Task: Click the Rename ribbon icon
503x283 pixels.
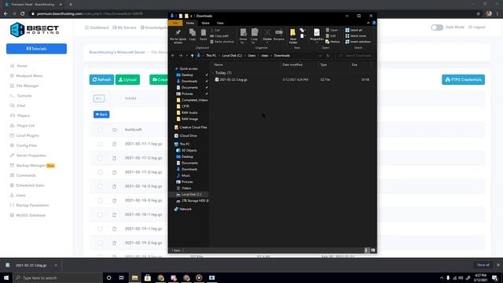Action: (x=279, y=35)
